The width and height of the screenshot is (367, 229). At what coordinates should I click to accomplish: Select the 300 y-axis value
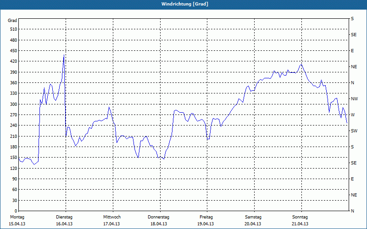coord(14,104)
